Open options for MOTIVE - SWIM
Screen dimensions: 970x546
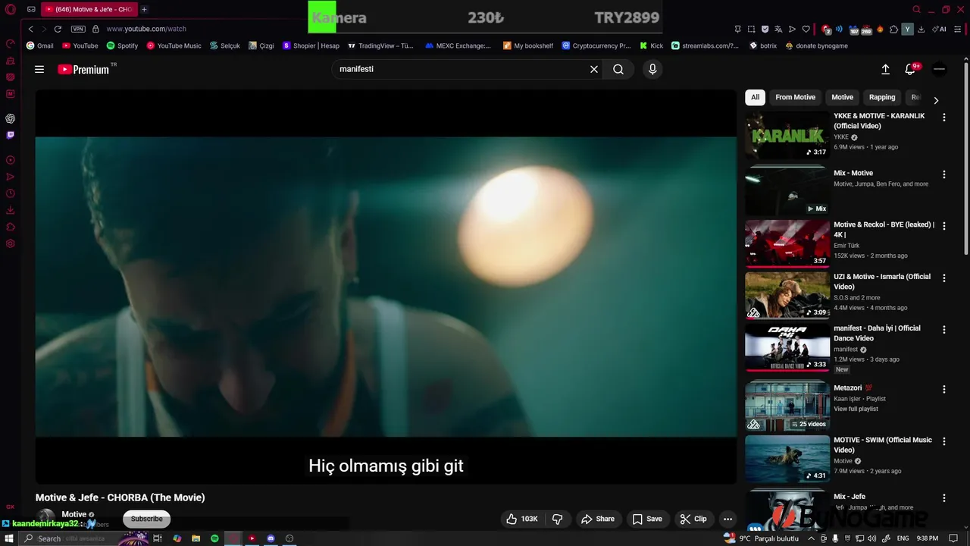[944, 441]
